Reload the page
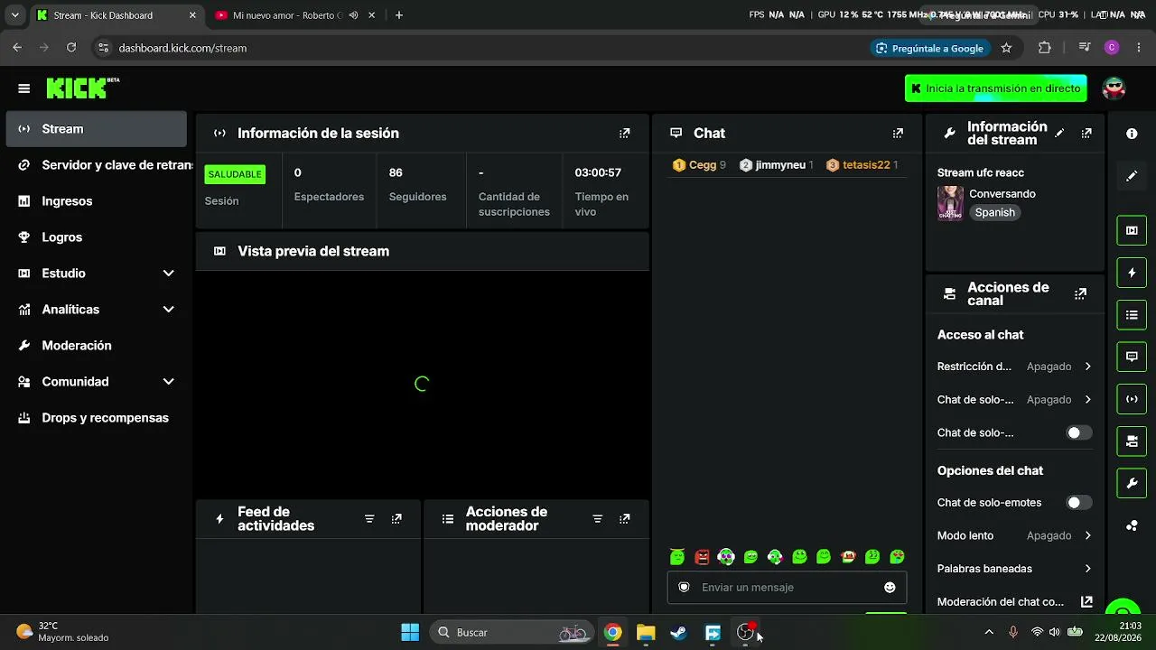The height and width of the screenshot is (650, 1156). tap(71, 48)
